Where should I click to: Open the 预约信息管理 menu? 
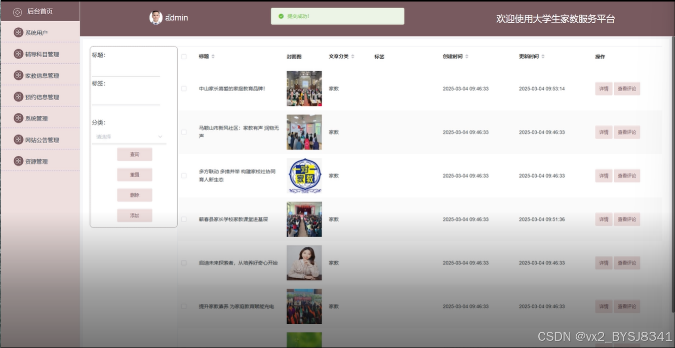(x=40, y=97)
